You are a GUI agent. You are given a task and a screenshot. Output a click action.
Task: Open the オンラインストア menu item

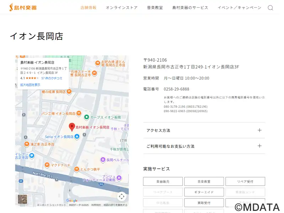[x=121, y=7]
